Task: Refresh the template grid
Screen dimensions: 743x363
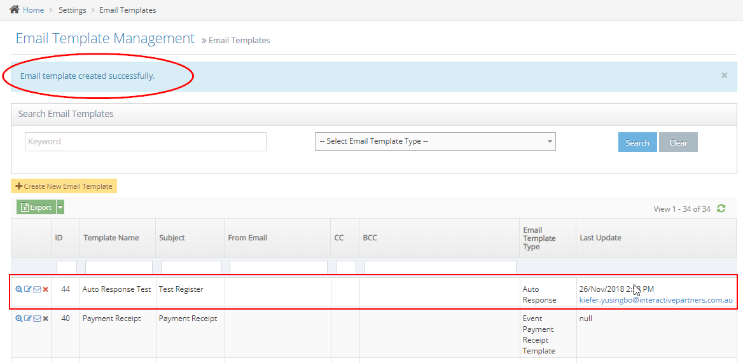Action: (x=721, y=209)
